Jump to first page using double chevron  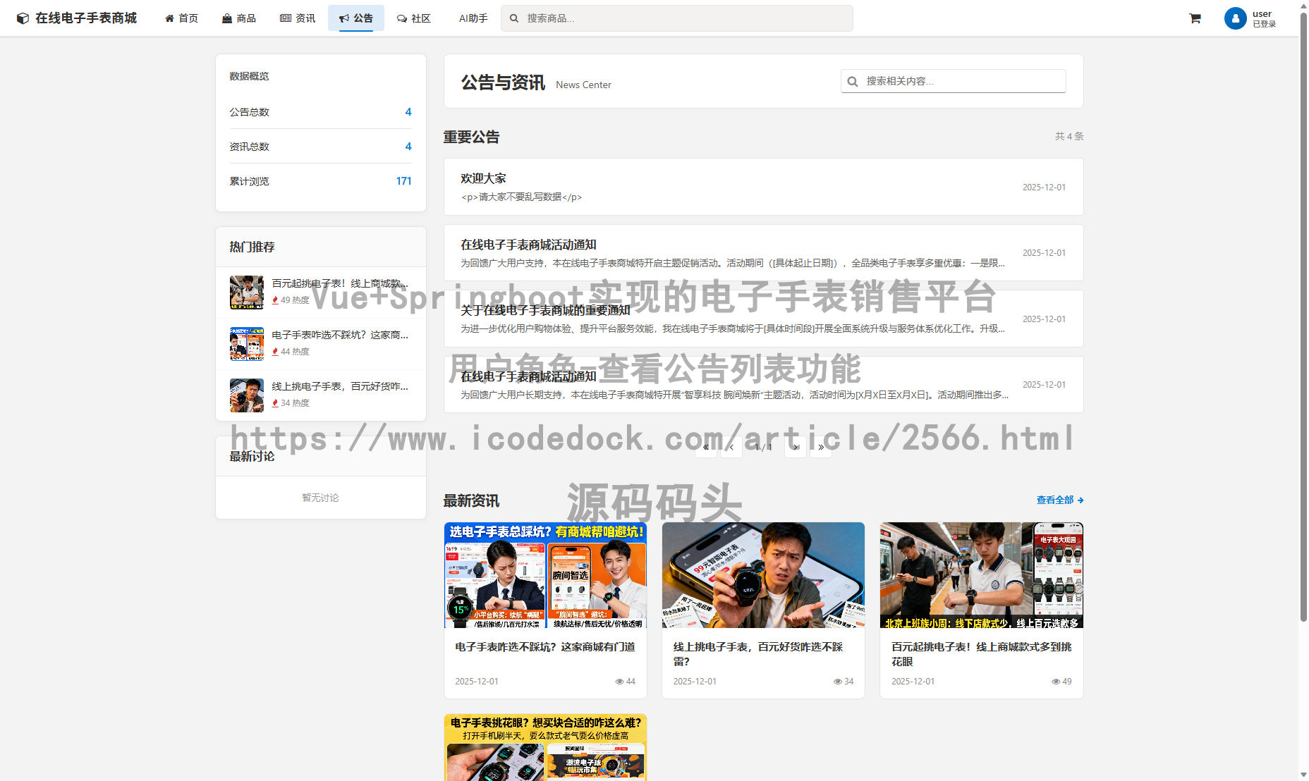705,446
